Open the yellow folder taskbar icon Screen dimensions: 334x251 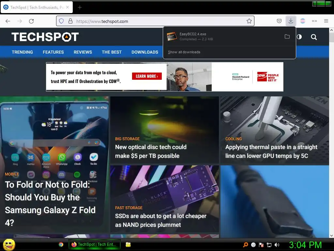click(128, 244)
